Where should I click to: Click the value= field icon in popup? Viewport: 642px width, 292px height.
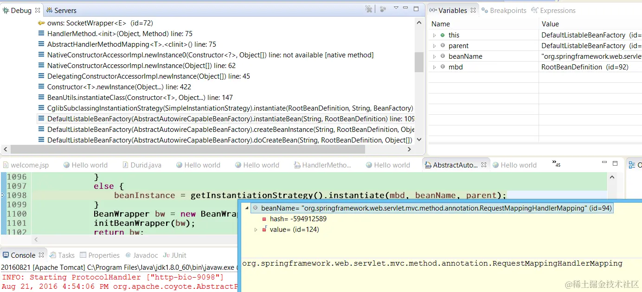coord(264,229)
